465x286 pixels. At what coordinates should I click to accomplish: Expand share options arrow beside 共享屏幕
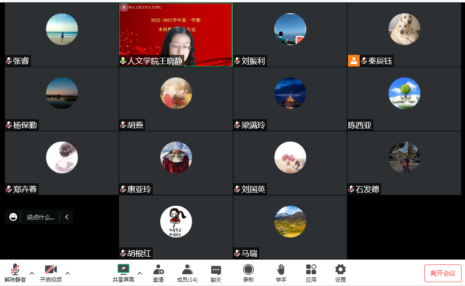(x=140, y=273)
